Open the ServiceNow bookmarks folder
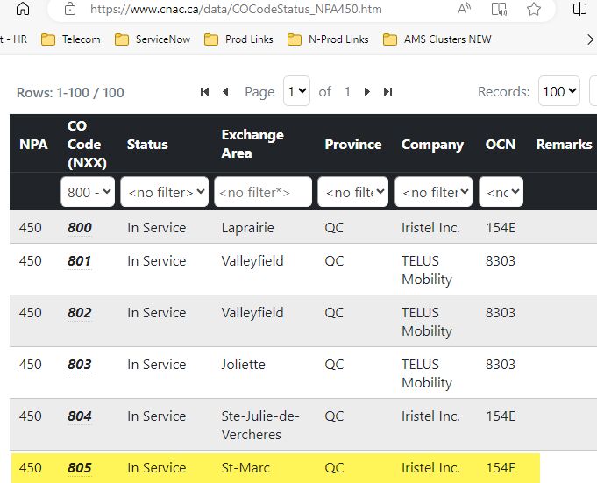 [x=153, y=39]
